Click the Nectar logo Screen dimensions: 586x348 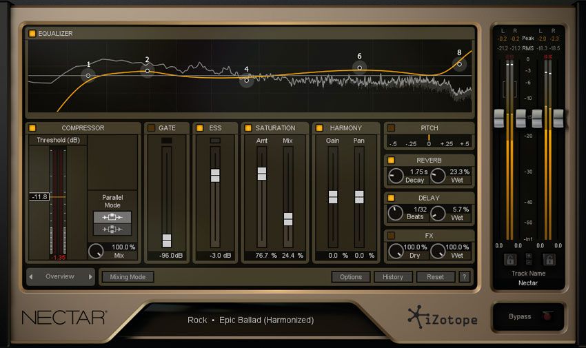click(64, 318)
